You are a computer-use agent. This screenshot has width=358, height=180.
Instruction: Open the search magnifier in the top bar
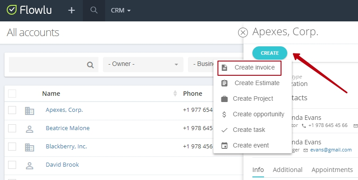click(94, 10)
